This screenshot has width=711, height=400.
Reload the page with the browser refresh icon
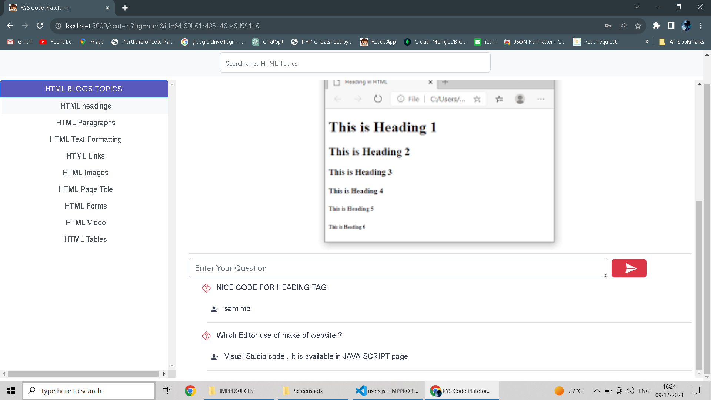(40, 26)
